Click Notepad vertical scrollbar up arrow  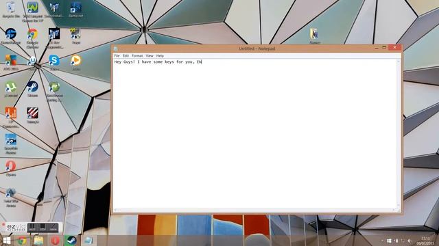(x=399, y=61)
